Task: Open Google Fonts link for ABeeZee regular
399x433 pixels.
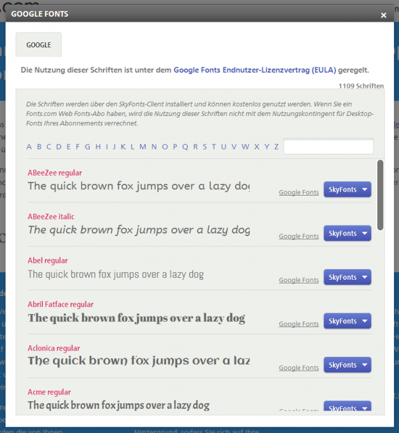Action: (x=299, y=192)
